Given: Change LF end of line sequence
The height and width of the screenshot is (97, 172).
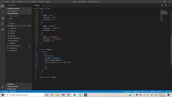Looking at the screenshot, I should pyautogui.click(x=147, y=92).
